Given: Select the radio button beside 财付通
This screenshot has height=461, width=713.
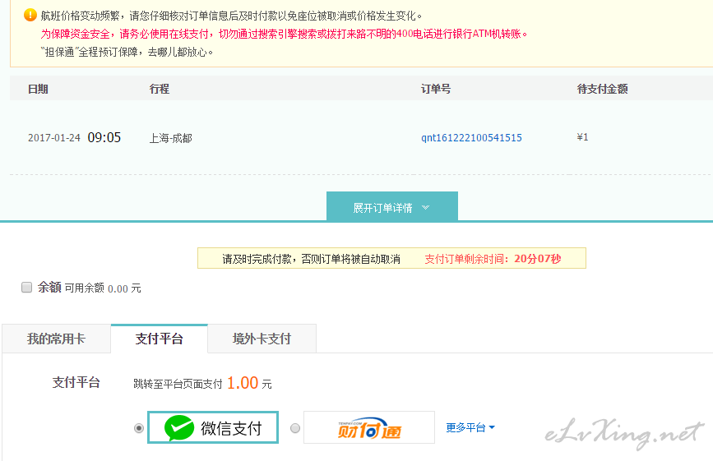Looking at the screenshot, I should [294, 427].
